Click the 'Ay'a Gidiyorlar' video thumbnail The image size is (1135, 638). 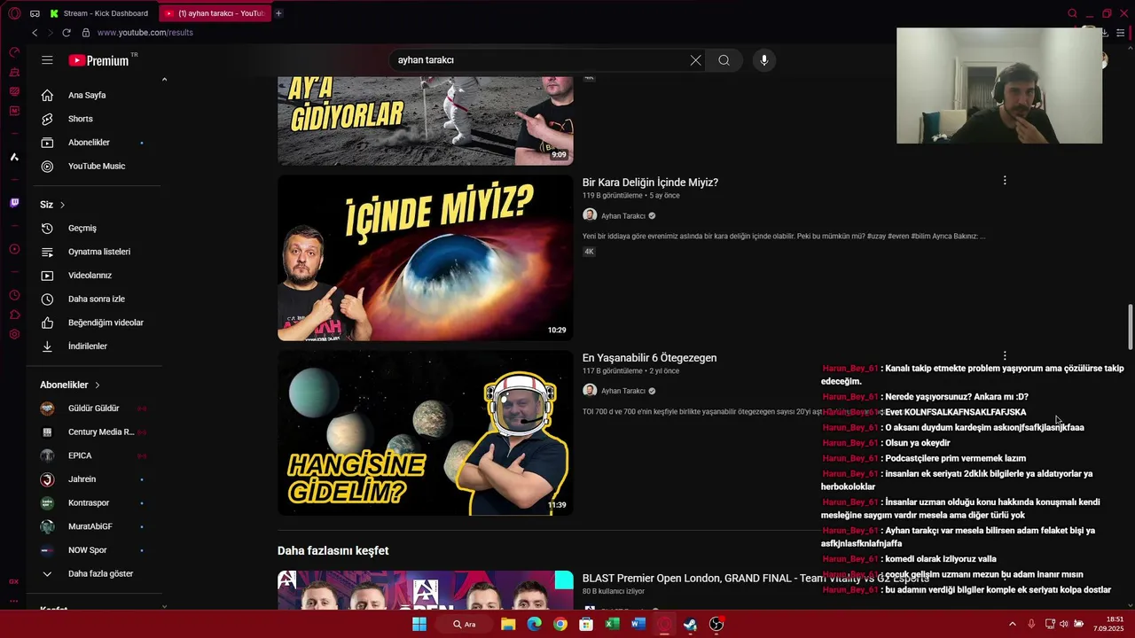[426, 121]
